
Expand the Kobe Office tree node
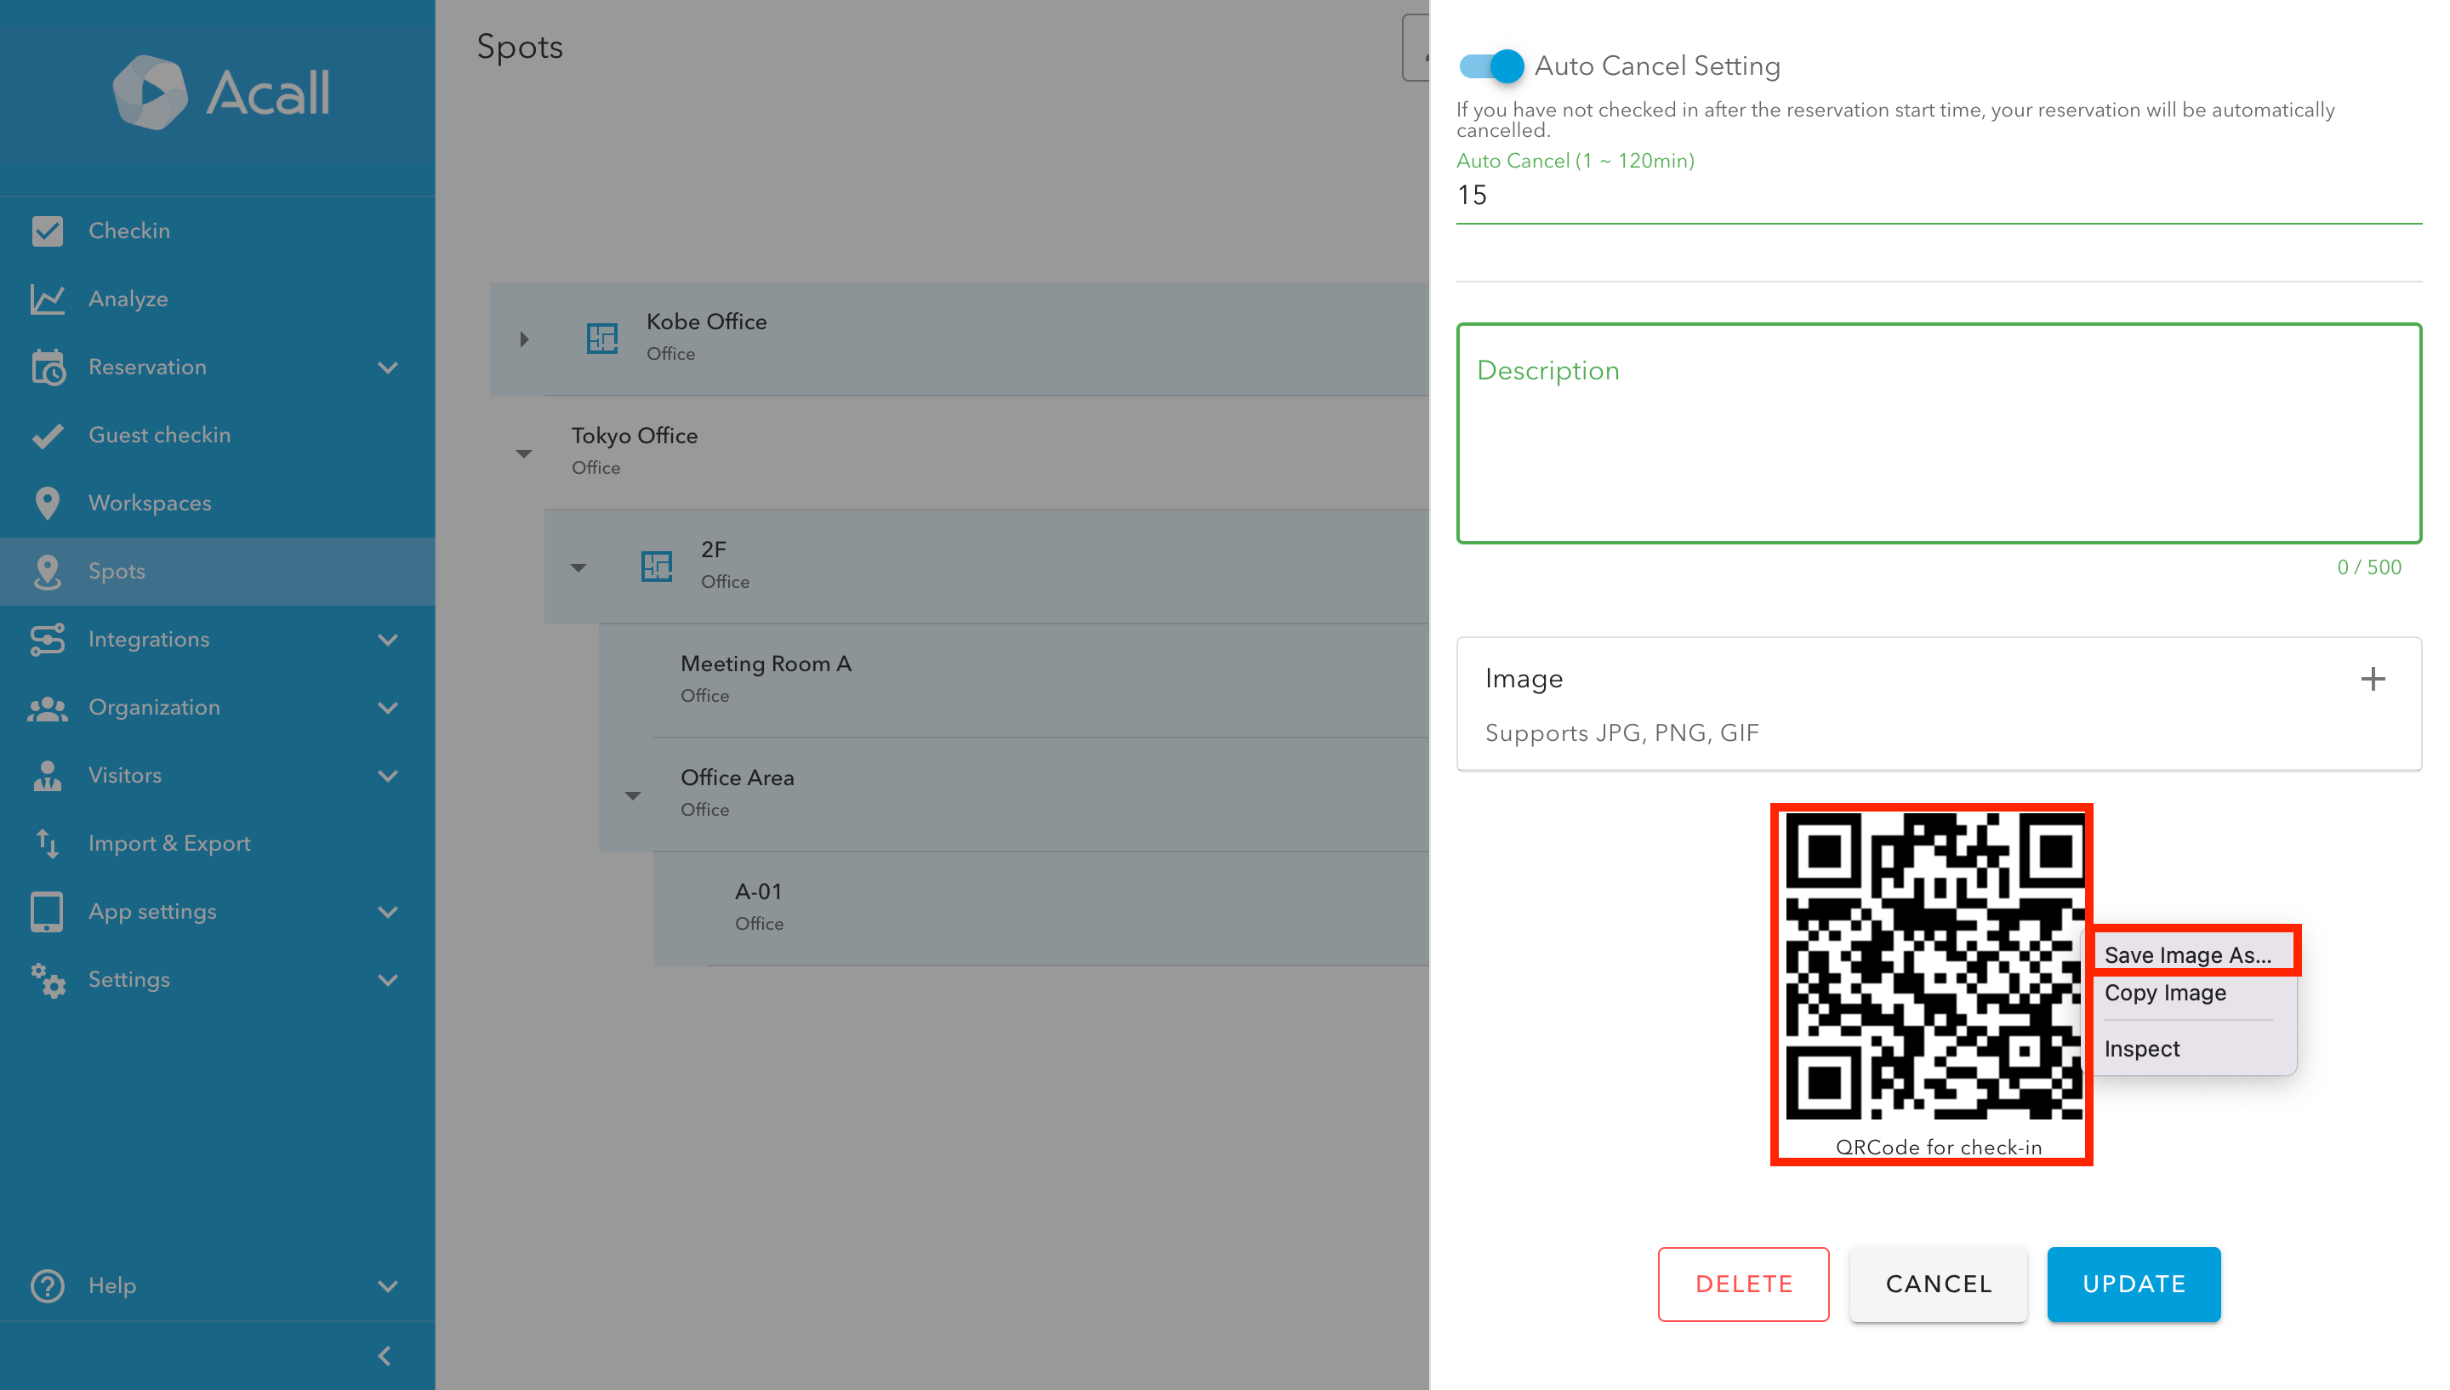(524, 339)
